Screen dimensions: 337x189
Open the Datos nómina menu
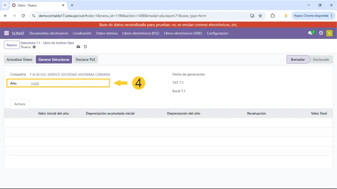107,33
